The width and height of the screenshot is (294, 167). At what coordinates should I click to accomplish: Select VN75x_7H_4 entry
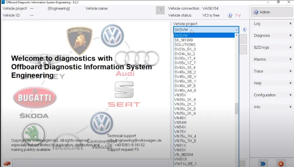point(204,136)
